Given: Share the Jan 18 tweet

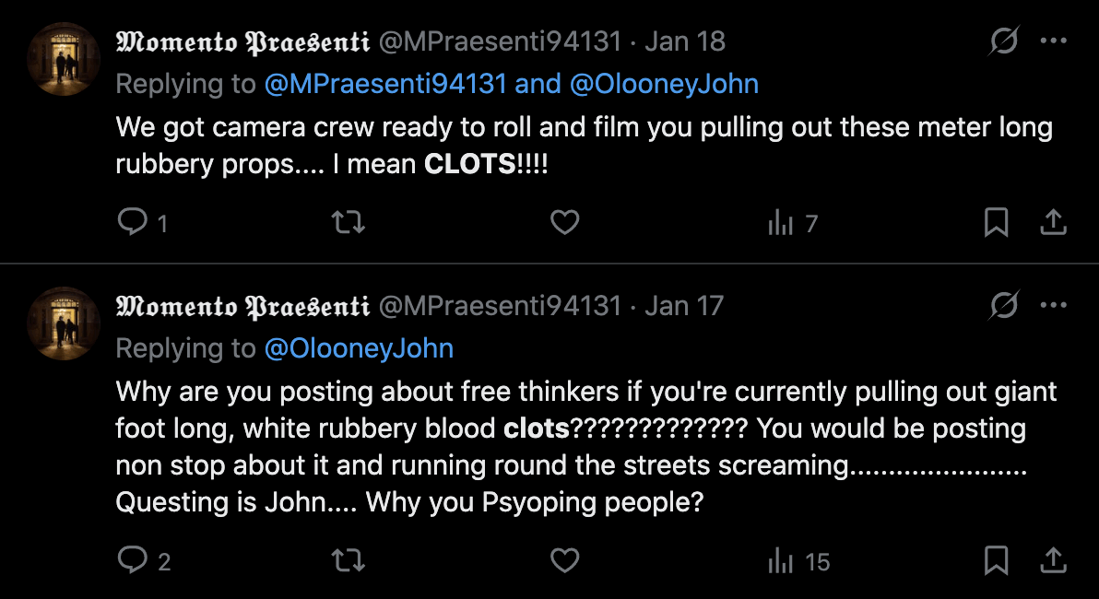Looking at the screenshot, I should click(1053, 223).
